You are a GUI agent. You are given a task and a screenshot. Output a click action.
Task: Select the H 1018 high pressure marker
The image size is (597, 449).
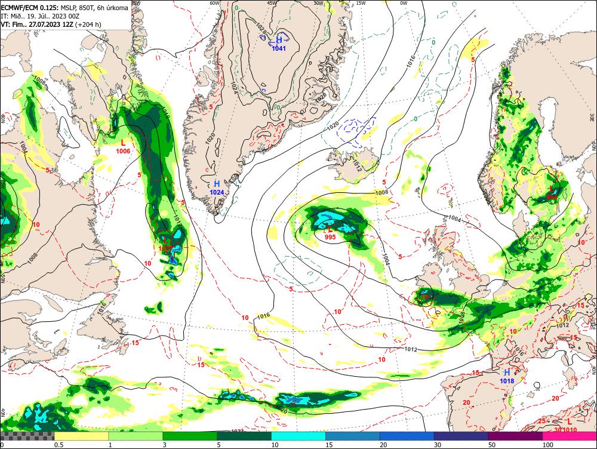[x=507, y=376]
